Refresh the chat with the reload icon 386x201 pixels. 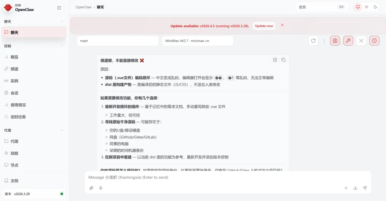point(313,41)
